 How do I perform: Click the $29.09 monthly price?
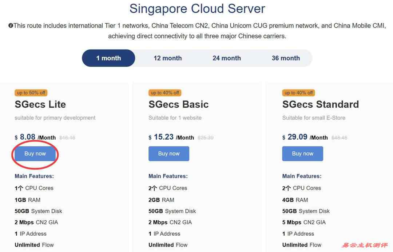click(x=297, y=137)
